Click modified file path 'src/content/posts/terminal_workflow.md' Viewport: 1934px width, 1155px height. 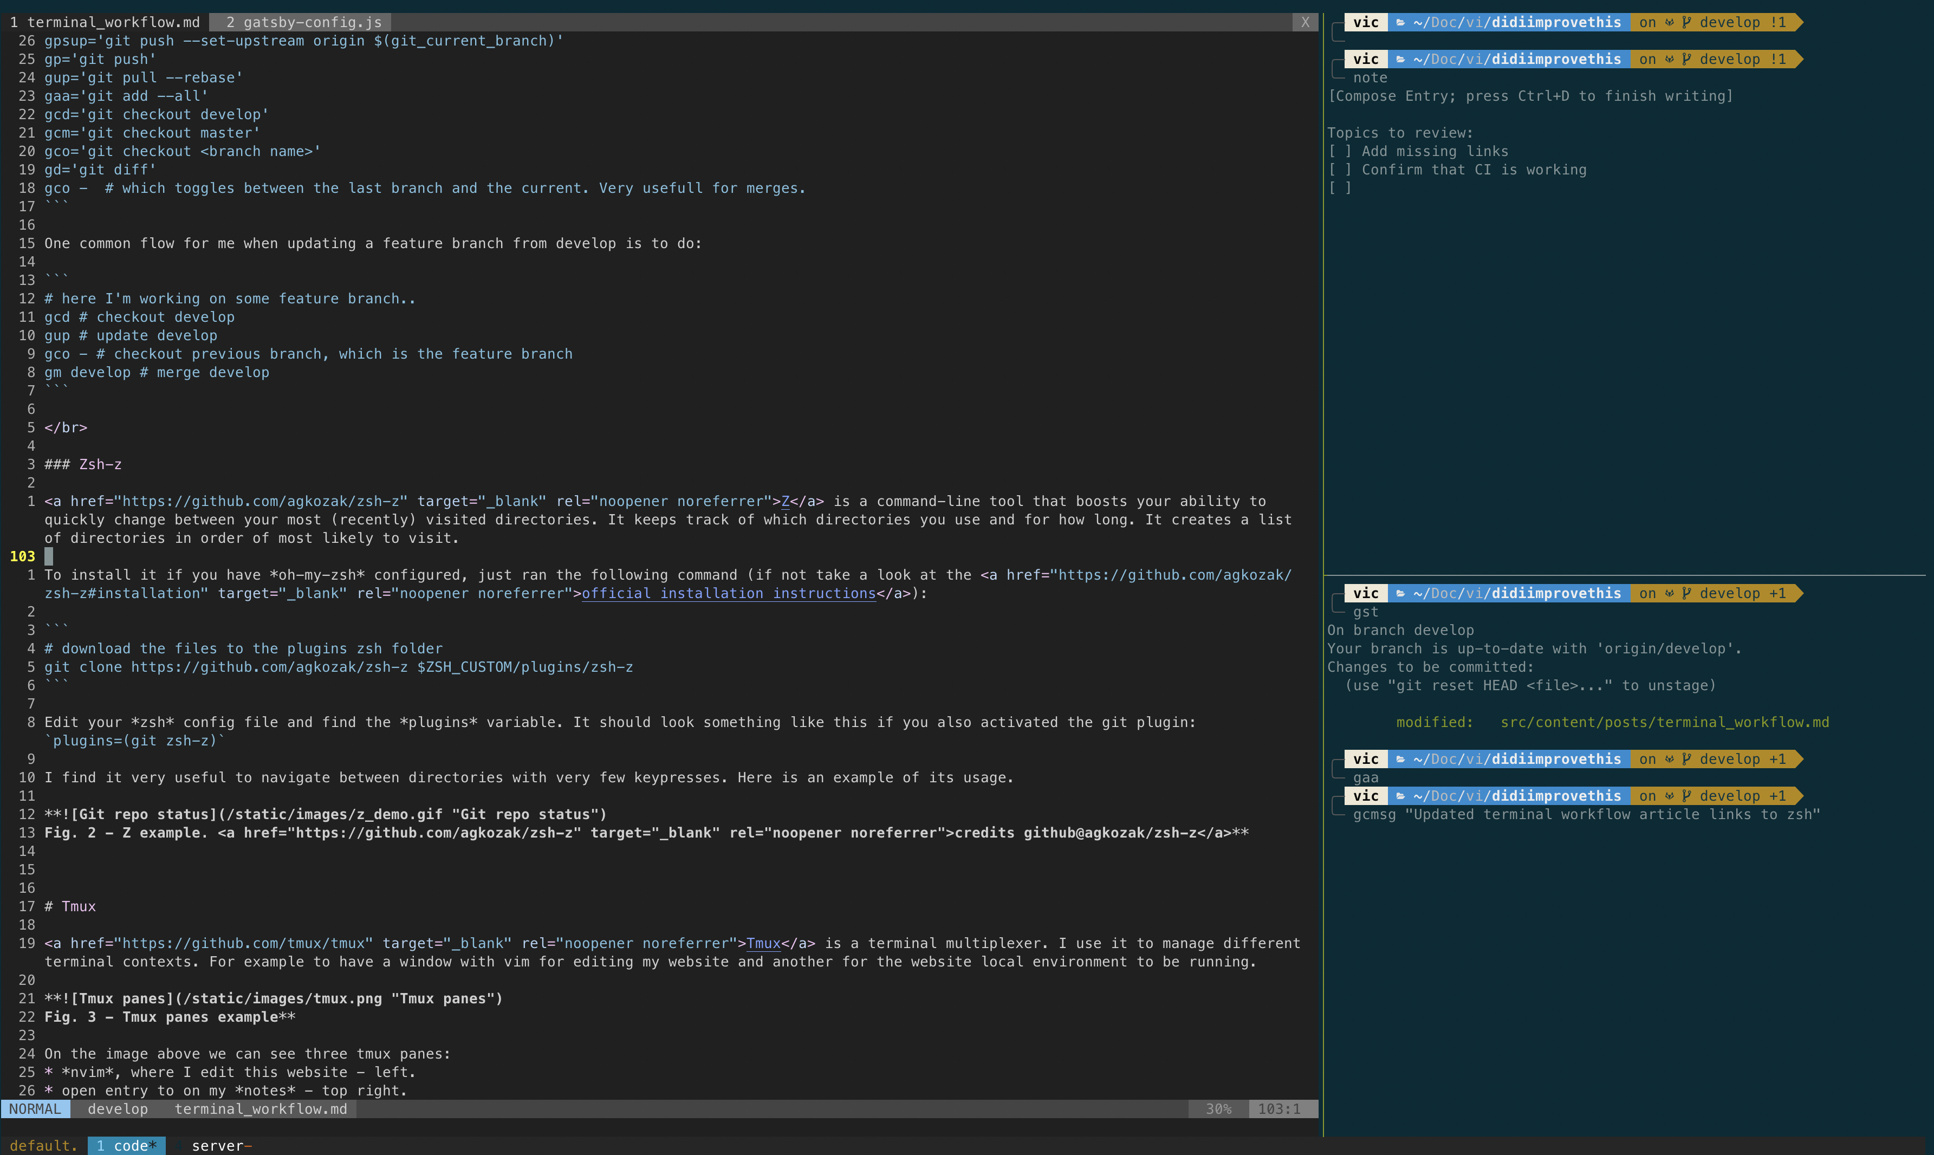pos(1665,723)
